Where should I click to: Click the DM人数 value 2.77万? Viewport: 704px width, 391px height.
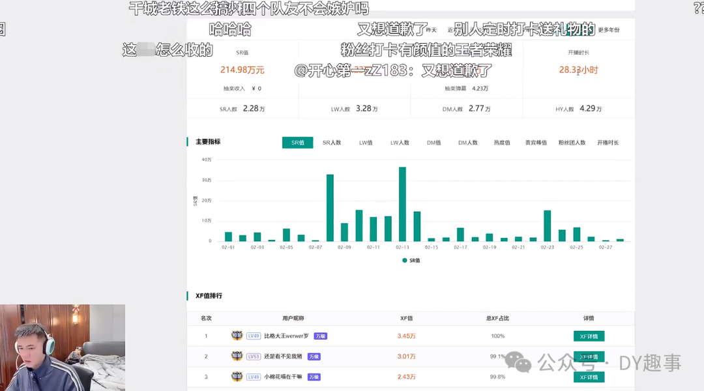click(480, 109)
